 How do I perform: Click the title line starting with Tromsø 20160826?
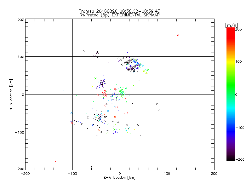(x=119, y=11)
